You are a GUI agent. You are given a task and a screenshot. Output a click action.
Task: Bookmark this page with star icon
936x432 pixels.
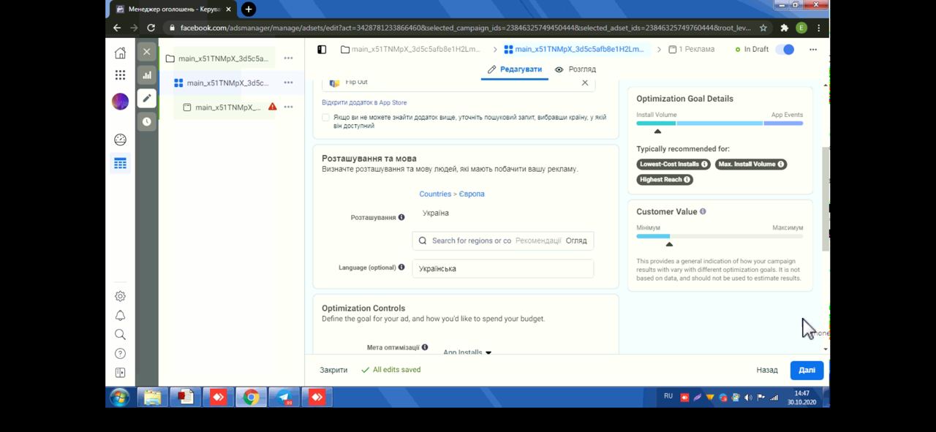[x=763, y=28]
